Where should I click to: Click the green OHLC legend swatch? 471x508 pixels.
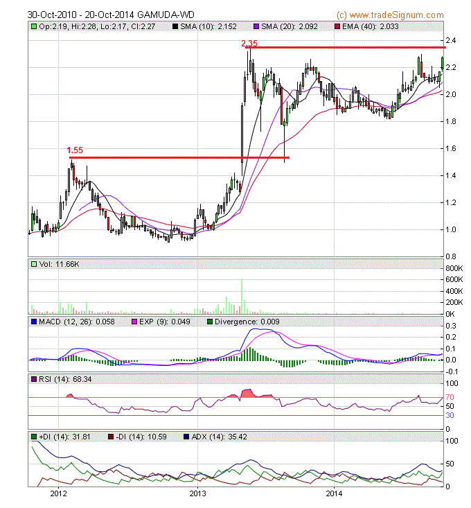tap(34, 26)
